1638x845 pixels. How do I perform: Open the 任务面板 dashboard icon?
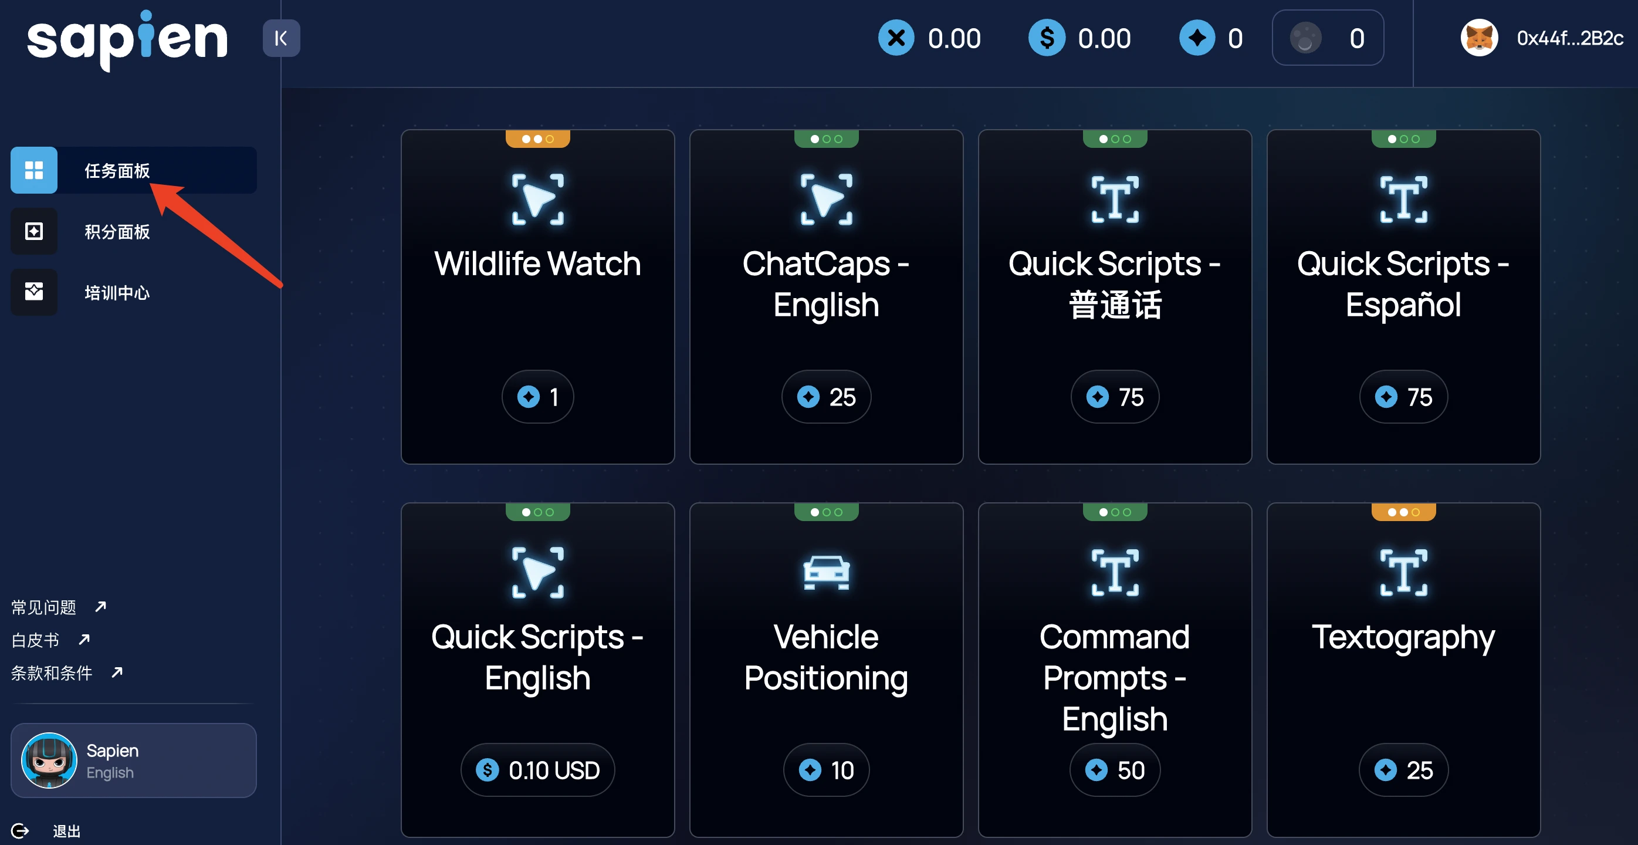33,170
